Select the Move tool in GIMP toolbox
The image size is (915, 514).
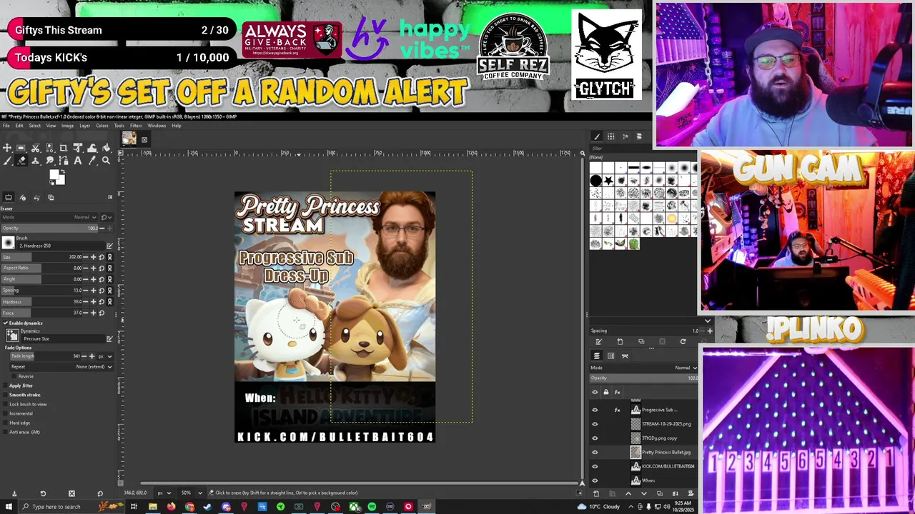coord(7,148)
